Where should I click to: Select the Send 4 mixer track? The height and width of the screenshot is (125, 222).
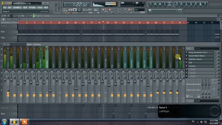[177, 58]
